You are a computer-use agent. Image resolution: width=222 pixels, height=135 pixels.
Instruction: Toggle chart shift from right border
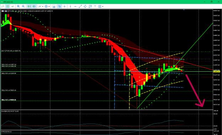click(34, 6)
